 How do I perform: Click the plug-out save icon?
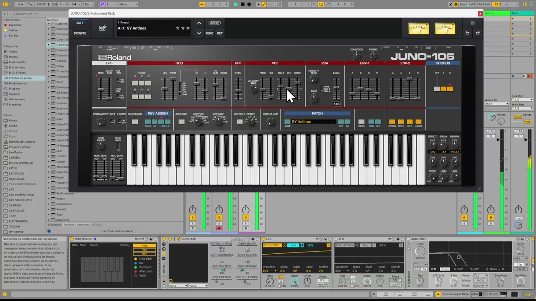point(103,28)
